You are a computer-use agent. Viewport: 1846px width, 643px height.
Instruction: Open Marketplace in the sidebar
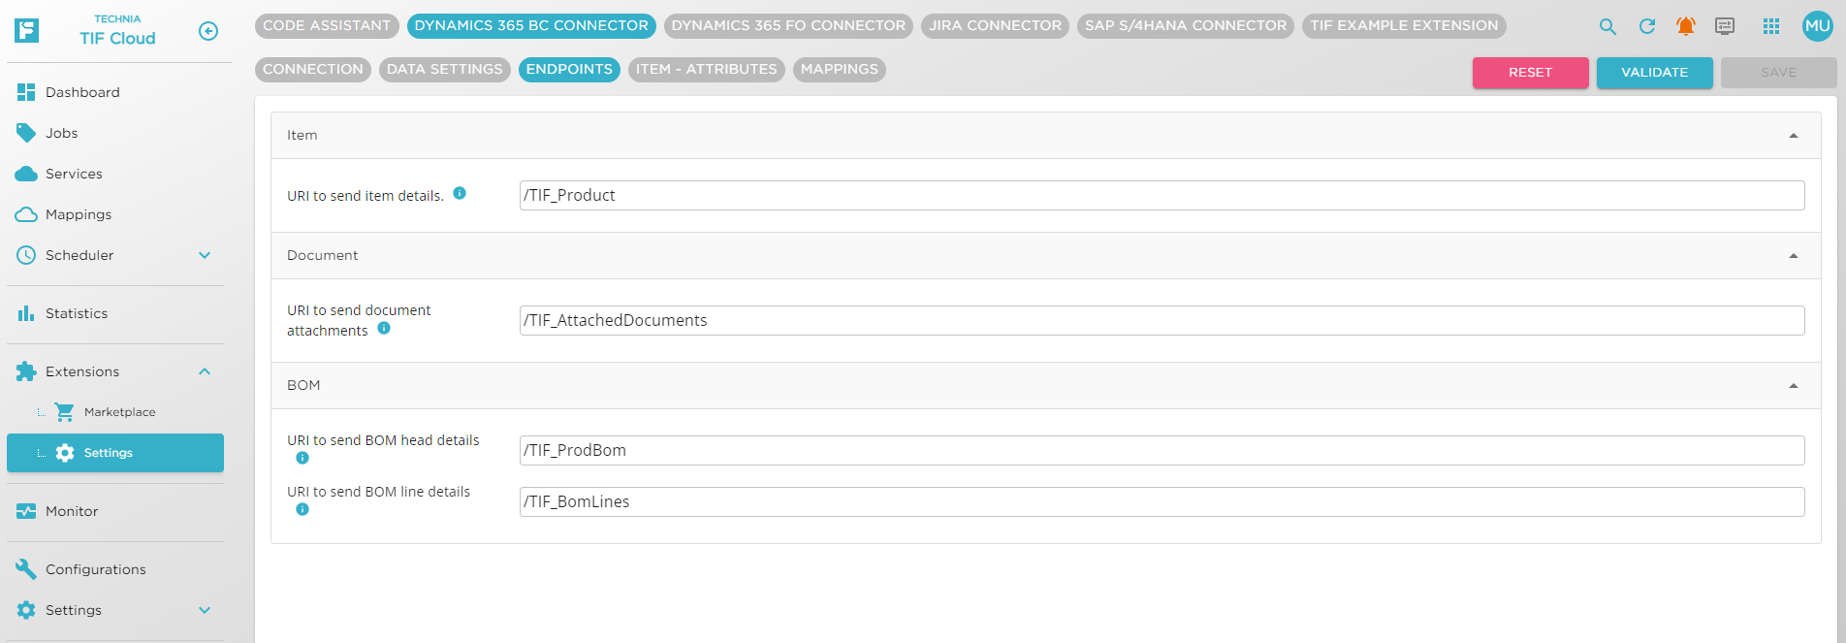coord(119,412)
